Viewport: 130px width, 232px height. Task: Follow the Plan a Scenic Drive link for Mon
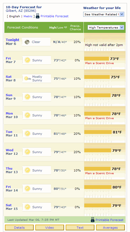(99, 118)
